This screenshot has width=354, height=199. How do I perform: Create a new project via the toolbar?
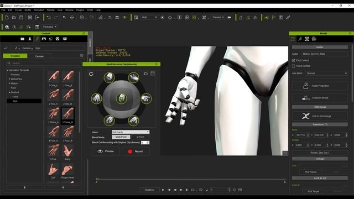coord(7,18)
